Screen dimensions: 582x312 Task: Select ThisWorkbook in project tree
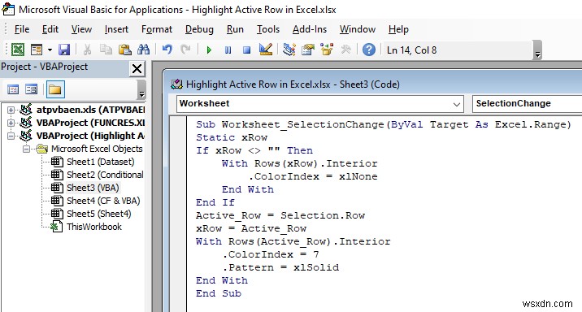(x=94, y=227)
